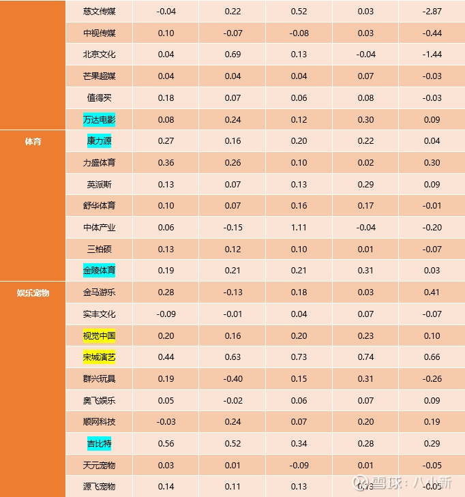Click the -0.26 value in 群兴玩具 row
Screen dimensions: 465x497
[432, 379]
